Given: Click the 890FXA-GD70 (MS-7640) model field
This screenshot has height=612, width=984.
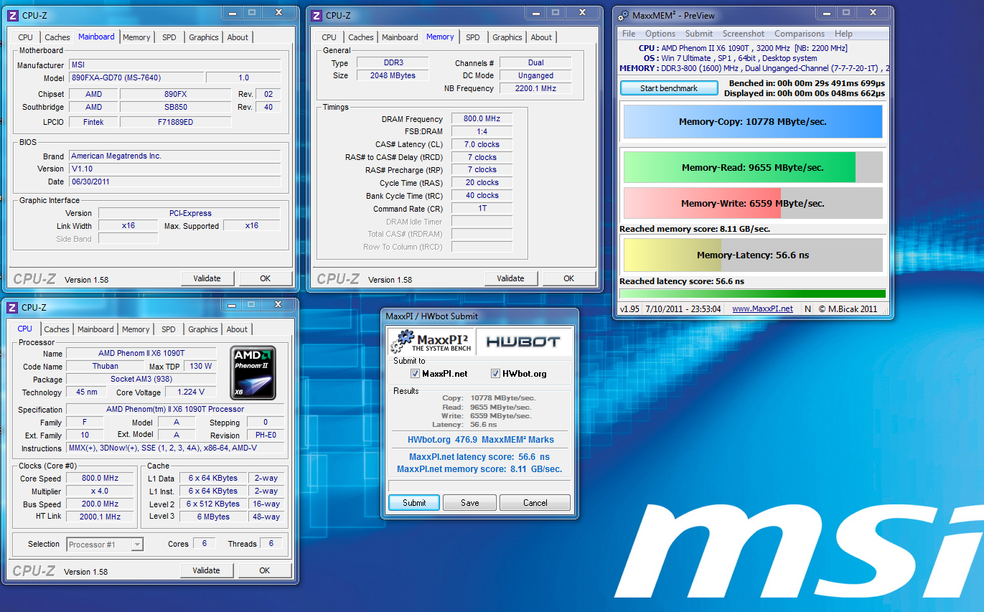Looking at the screenshot, I should coord(136,77).
